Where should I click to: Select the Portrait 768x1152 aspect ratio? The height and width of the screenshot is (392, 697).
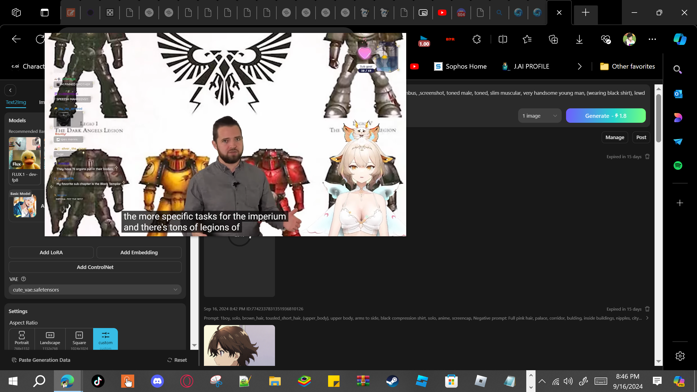pos(22,339)
